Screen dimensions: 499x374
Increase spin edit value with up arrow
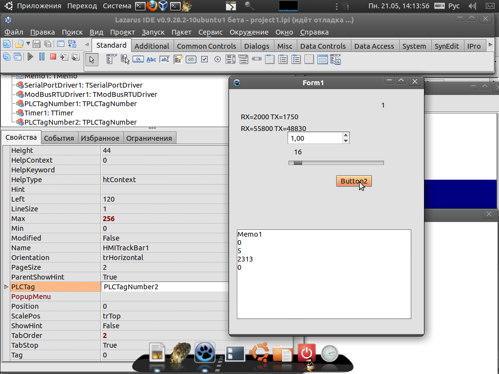point(346,135)
